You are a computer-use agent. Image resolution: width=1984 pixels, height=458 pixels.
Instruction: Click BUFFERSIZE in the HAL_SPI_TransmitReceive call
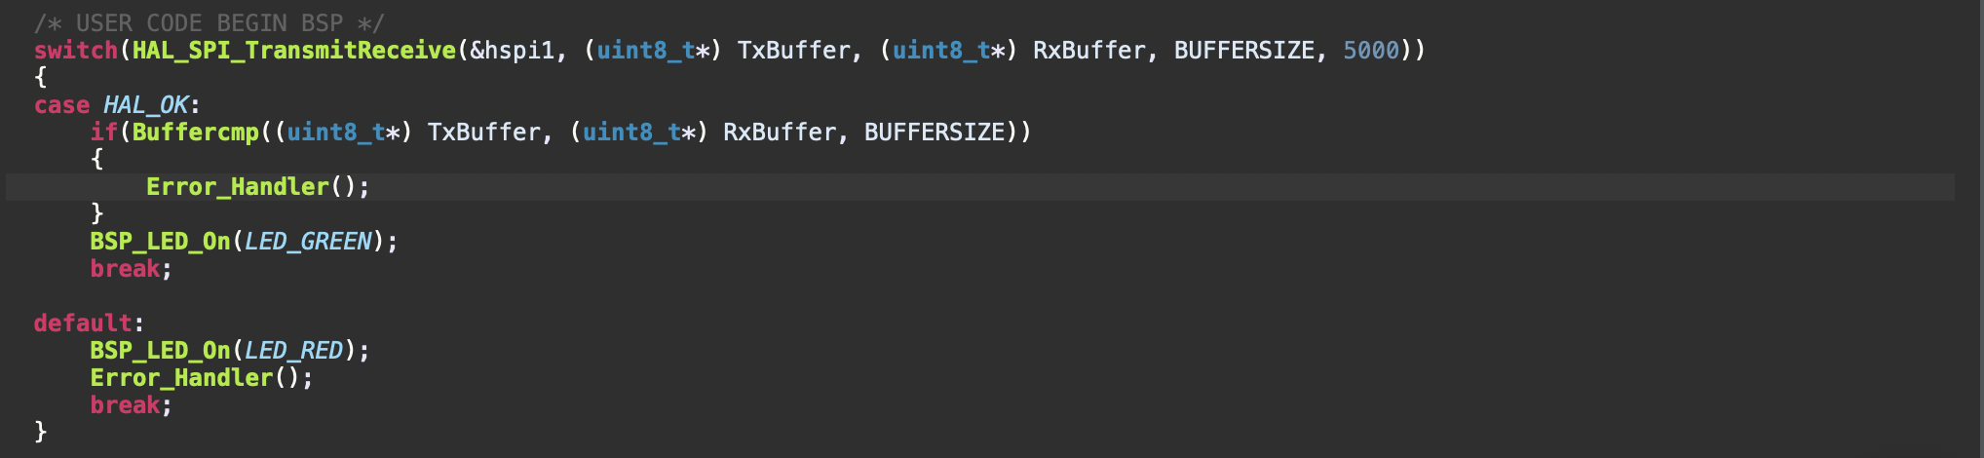click(1243, 50)
